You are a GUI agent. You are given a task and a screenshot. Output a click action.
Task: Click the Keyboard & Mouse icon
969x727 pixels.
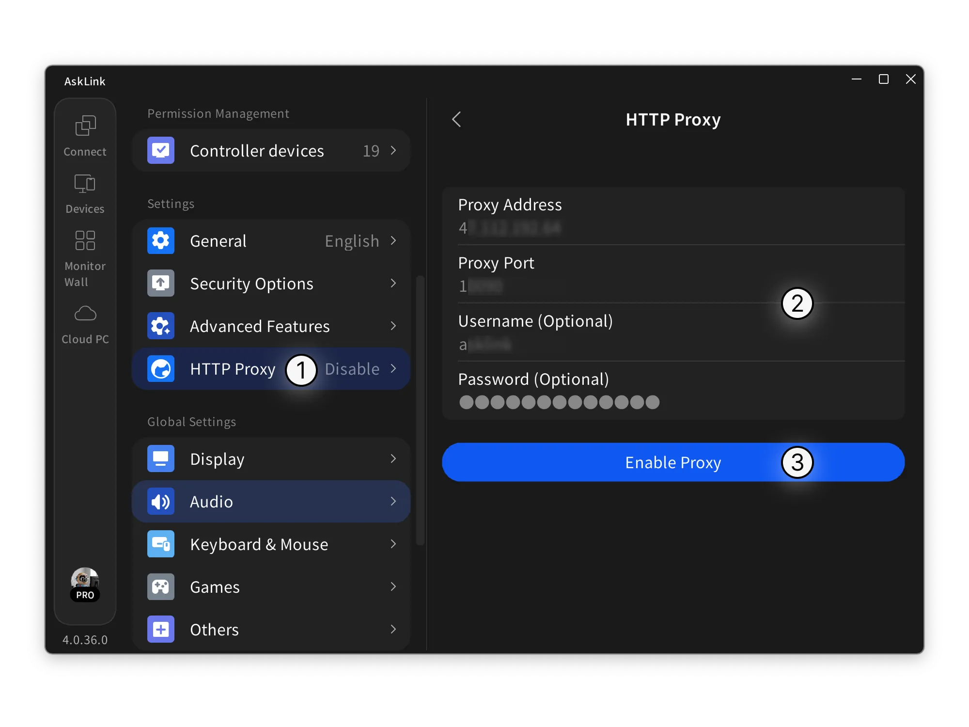point(160,544)
